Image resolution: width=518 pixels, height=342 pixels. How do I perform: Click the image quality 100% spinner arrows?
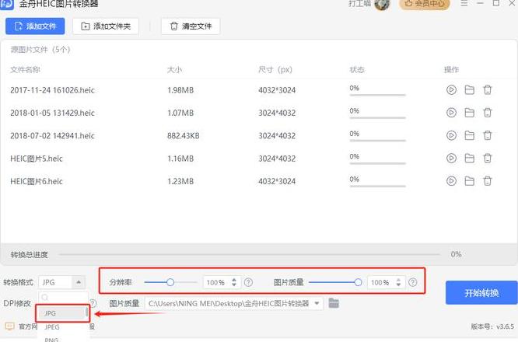(x=398, y=282)
